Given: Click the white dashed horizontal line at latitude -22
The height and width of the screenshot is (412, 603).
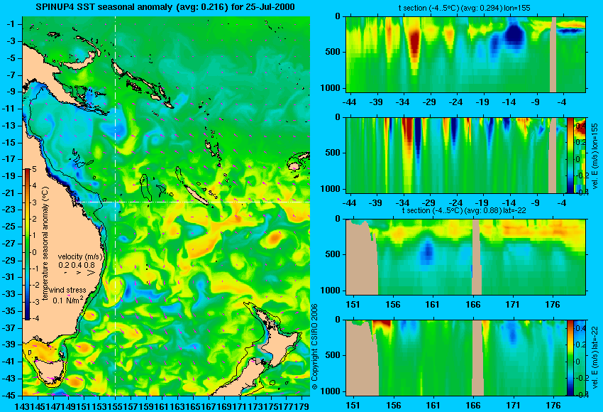Looking at the screenshot, I should 193,202.
